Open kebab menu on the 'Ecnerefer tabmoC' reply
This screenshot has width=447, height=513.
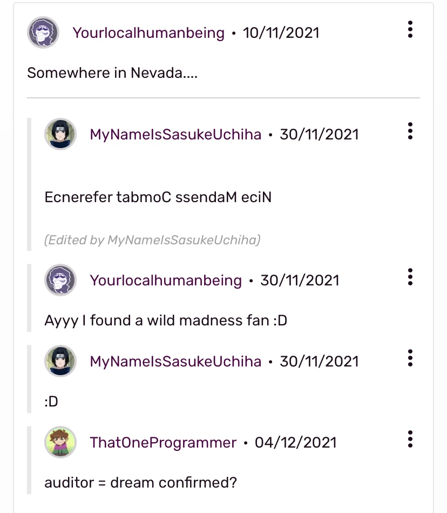point(410,131)
